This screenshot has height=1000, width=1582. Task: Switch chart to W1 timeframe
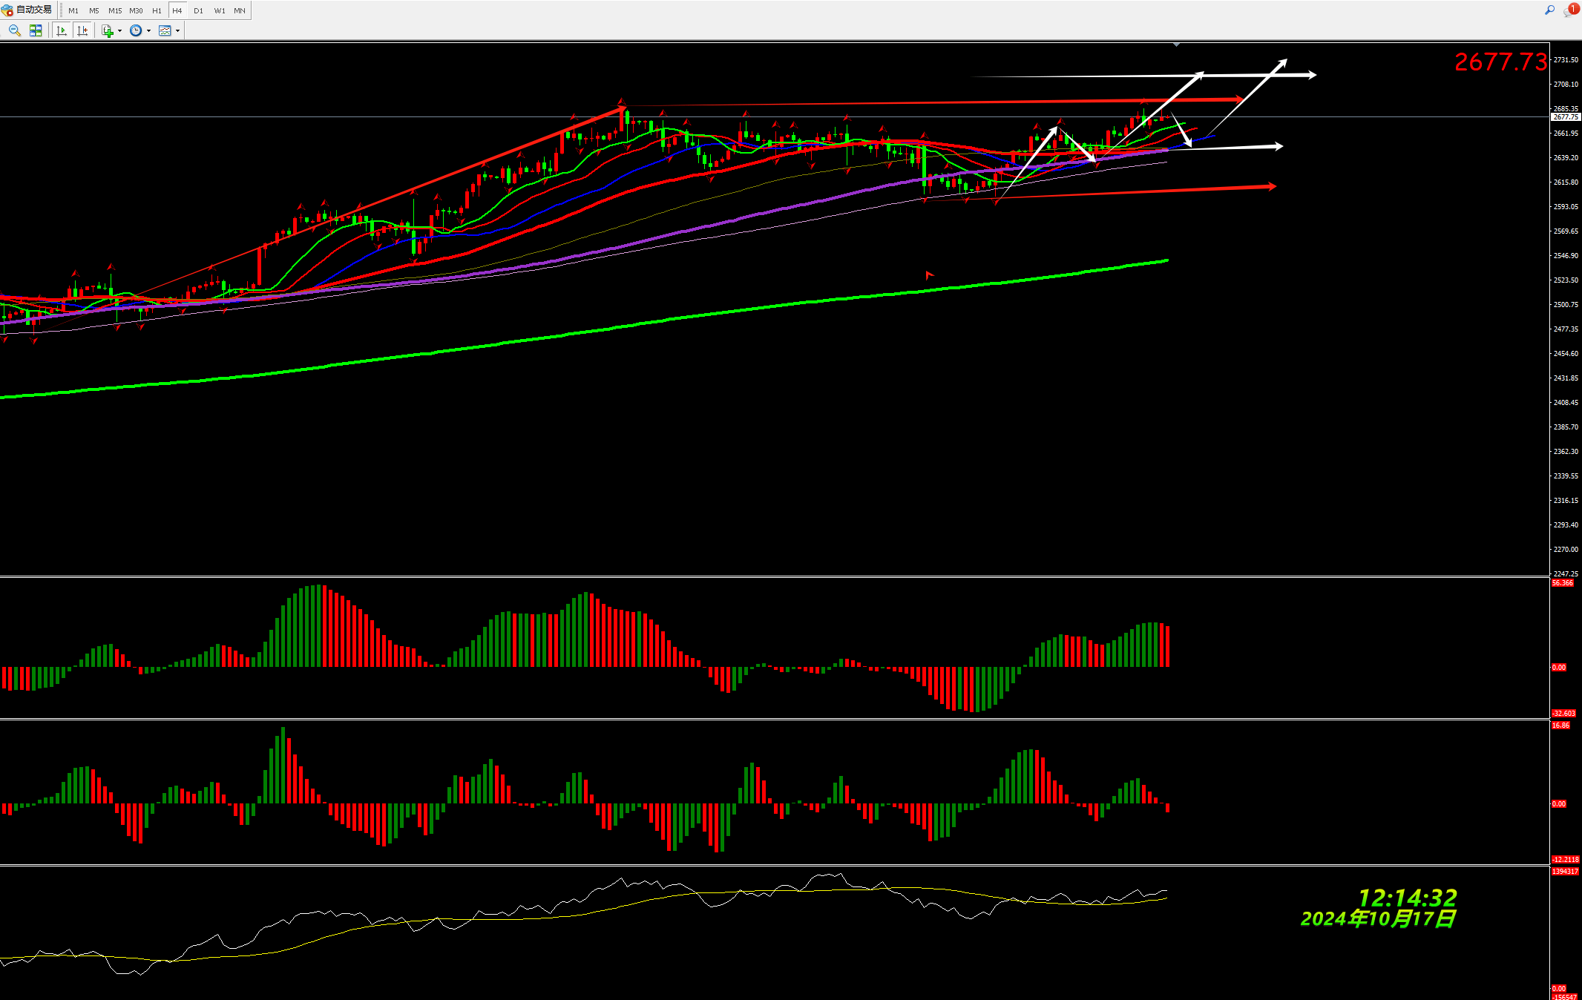click(220, 10)
